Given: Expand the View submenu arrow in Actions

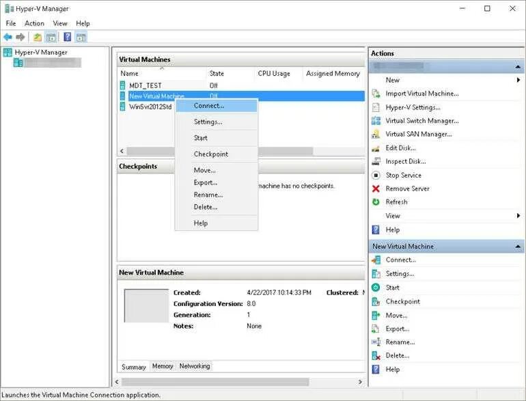Looking at the screenshot, I should point(518,216).
